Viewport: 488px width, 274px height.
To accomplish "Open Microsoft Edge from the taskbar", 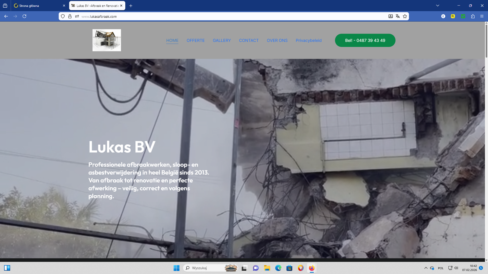I will point(278,268).
